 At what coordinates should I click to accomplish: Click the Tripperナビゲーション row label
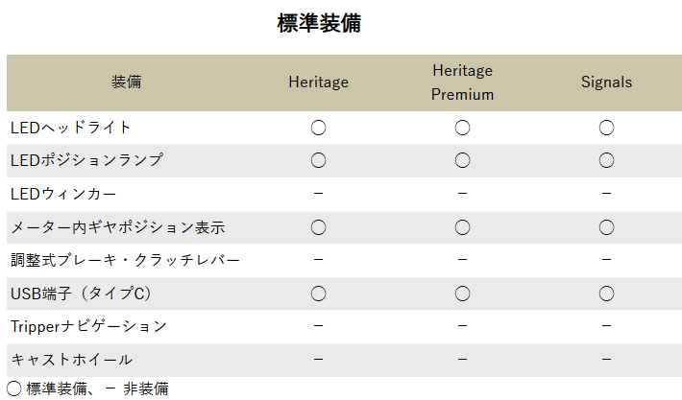pyautogui.click(x=88, y=326)
